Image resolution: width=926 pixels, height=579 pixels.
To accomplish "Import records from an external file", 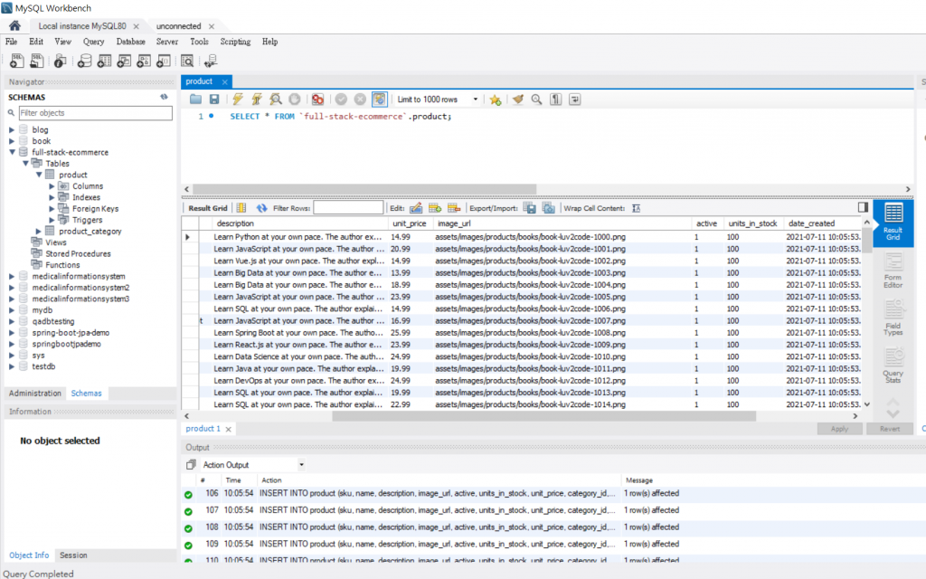I will click(548, 208).
